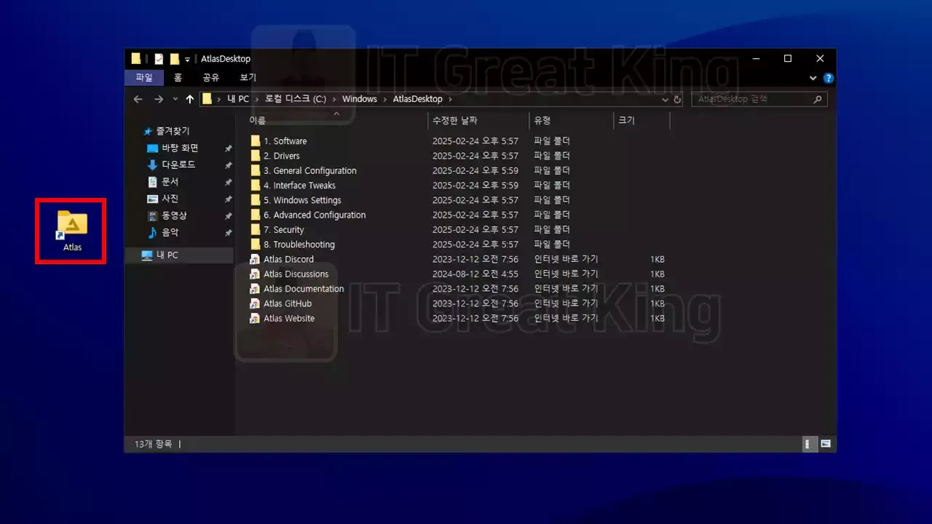
Task: Select the 3. General Configuration folder icon
Action: click(255, 171)
